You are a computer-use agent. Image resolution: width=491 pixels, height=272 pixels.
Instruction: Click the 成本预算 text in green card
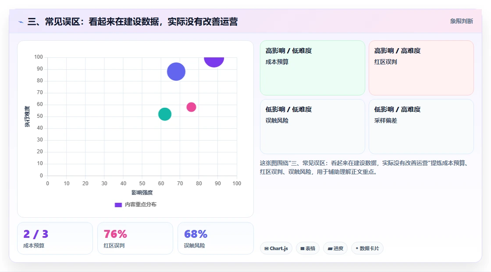click(277, 62)
